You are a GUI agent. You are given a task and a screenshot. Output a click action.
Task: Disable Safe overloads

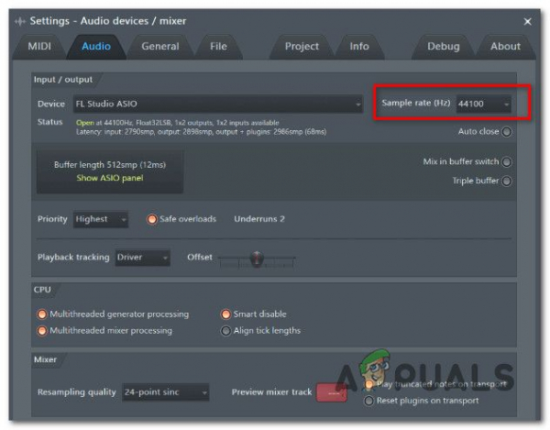pyautogui.click(x=152, y=219)
